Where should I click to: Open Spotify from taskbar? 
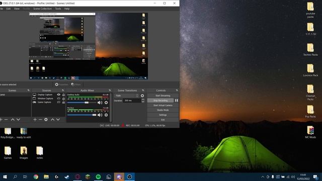point(98,176)
